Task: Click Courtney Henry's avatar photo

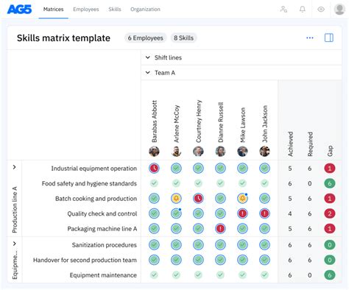Action: click(198, 152)
